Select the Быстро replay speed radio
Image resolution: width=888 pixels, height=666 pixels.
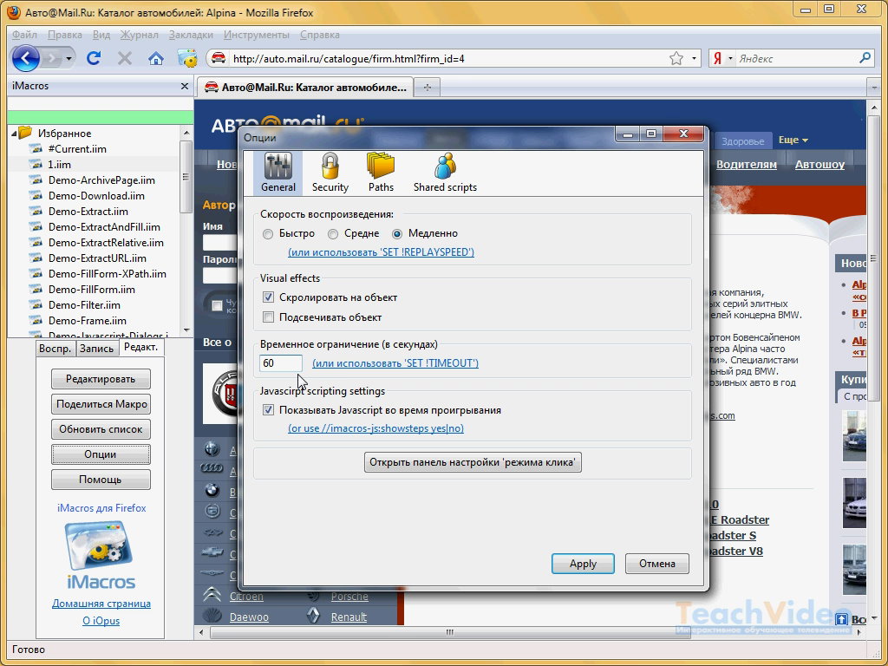click(x=268, y=233)
